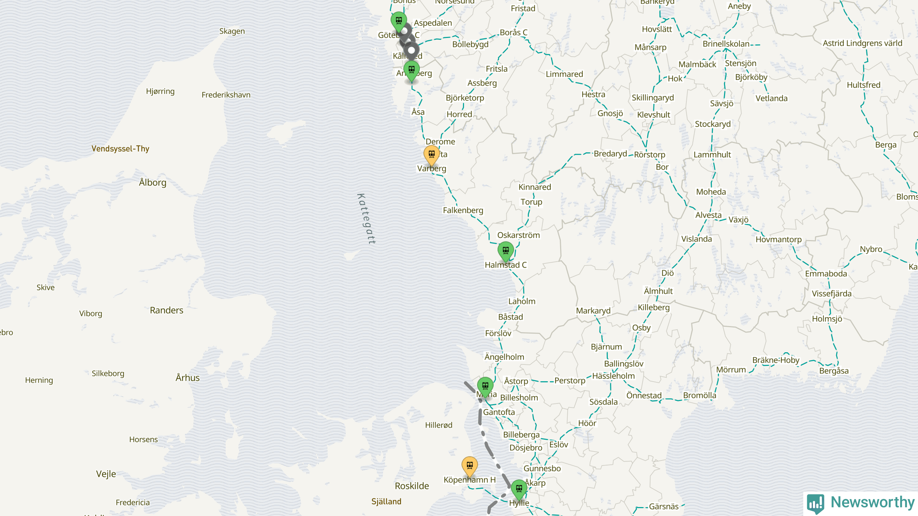Click the Sävsjö label
Viewport: 918px width, 516px height.
tap(721, 104)
